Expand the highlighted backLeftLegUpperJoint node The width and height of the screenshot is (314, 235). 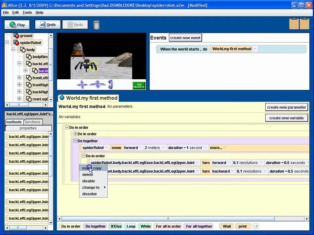point(26,70)
